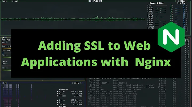Select the Core6 usage row
Image resolution: width=192 pixels, height=107 pixels.
[x=167, y=18]
